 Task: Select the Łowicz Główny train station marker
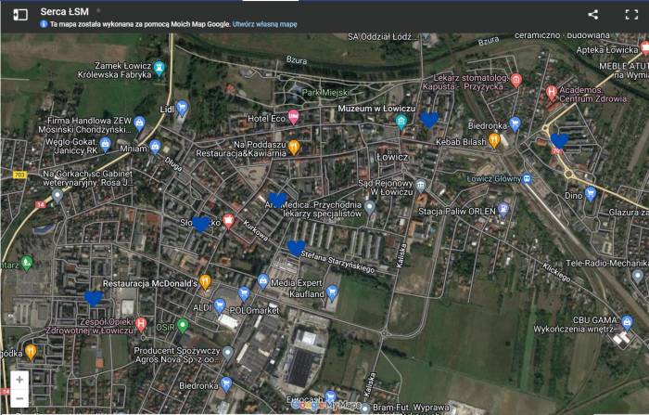click(x=527, y=178)
